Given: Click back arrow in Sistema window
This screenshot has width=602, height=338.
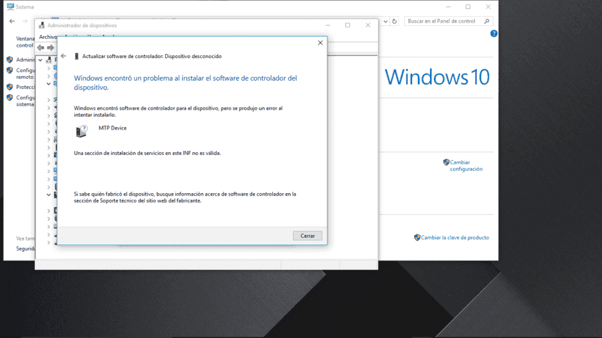Looking at the screenshot, I should [12, 21].
